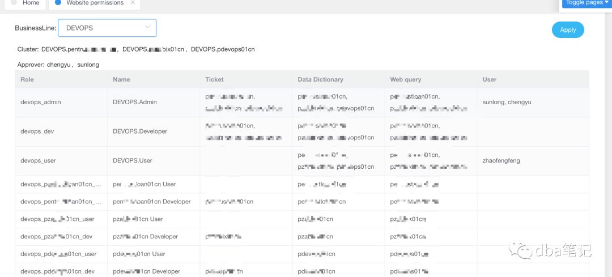Select the DEVOPS.Developer name cell
Screen dimensions: 612x277
coord(140,131)
